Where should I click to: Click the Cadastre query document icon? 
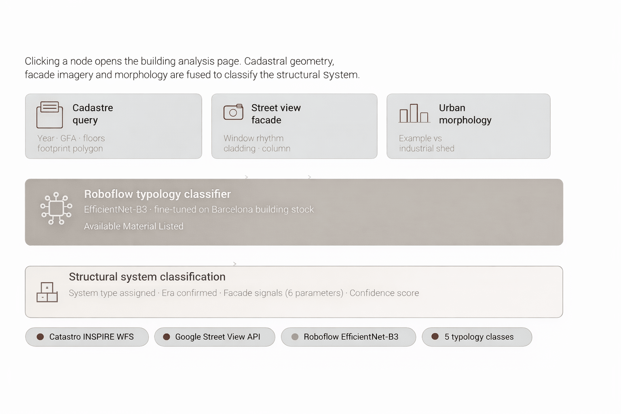point(50,115)
